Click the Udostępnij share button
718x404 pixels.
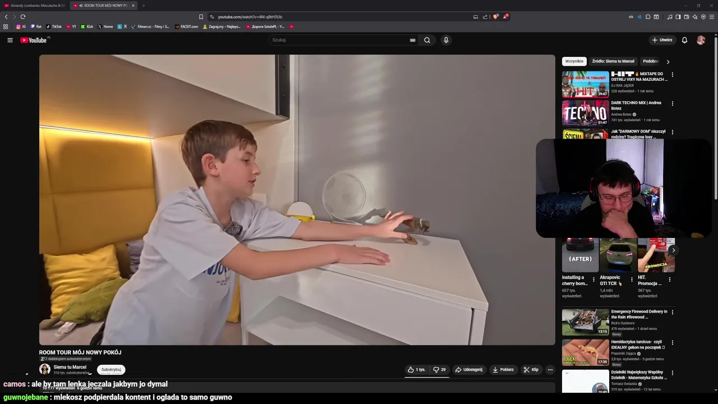468,370
